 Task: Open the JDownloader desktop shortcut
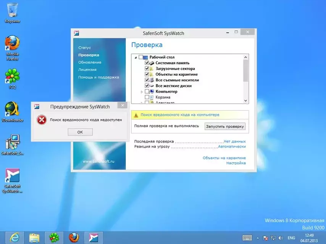pyautogui.click(x=12, y=112)
